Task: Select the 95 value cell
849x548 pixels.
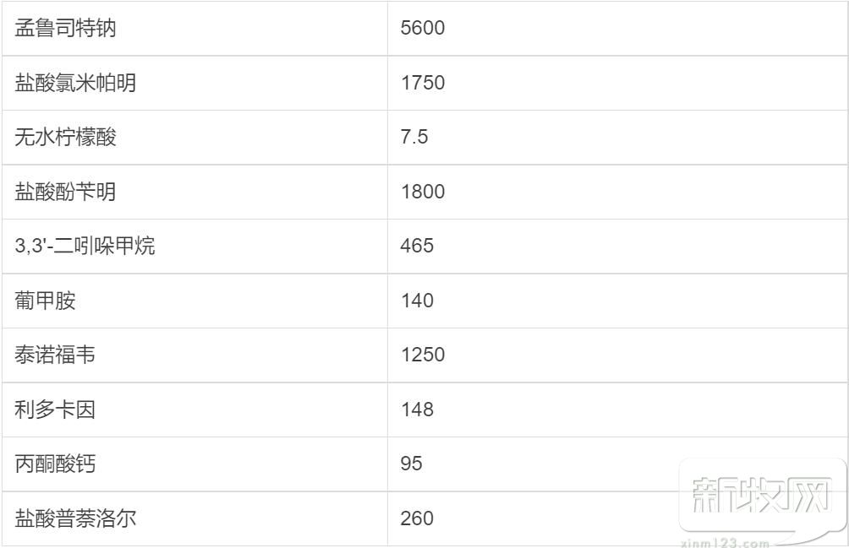Action: (617, 464)
